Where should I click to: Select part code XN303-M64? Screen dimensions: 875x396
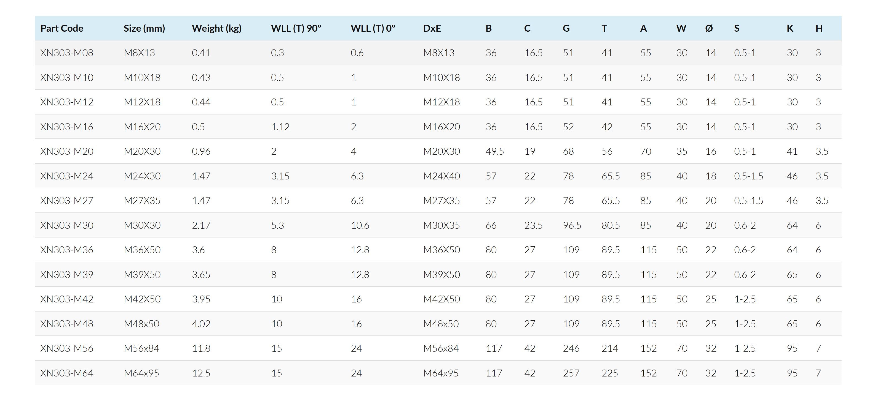coord(66,373)
